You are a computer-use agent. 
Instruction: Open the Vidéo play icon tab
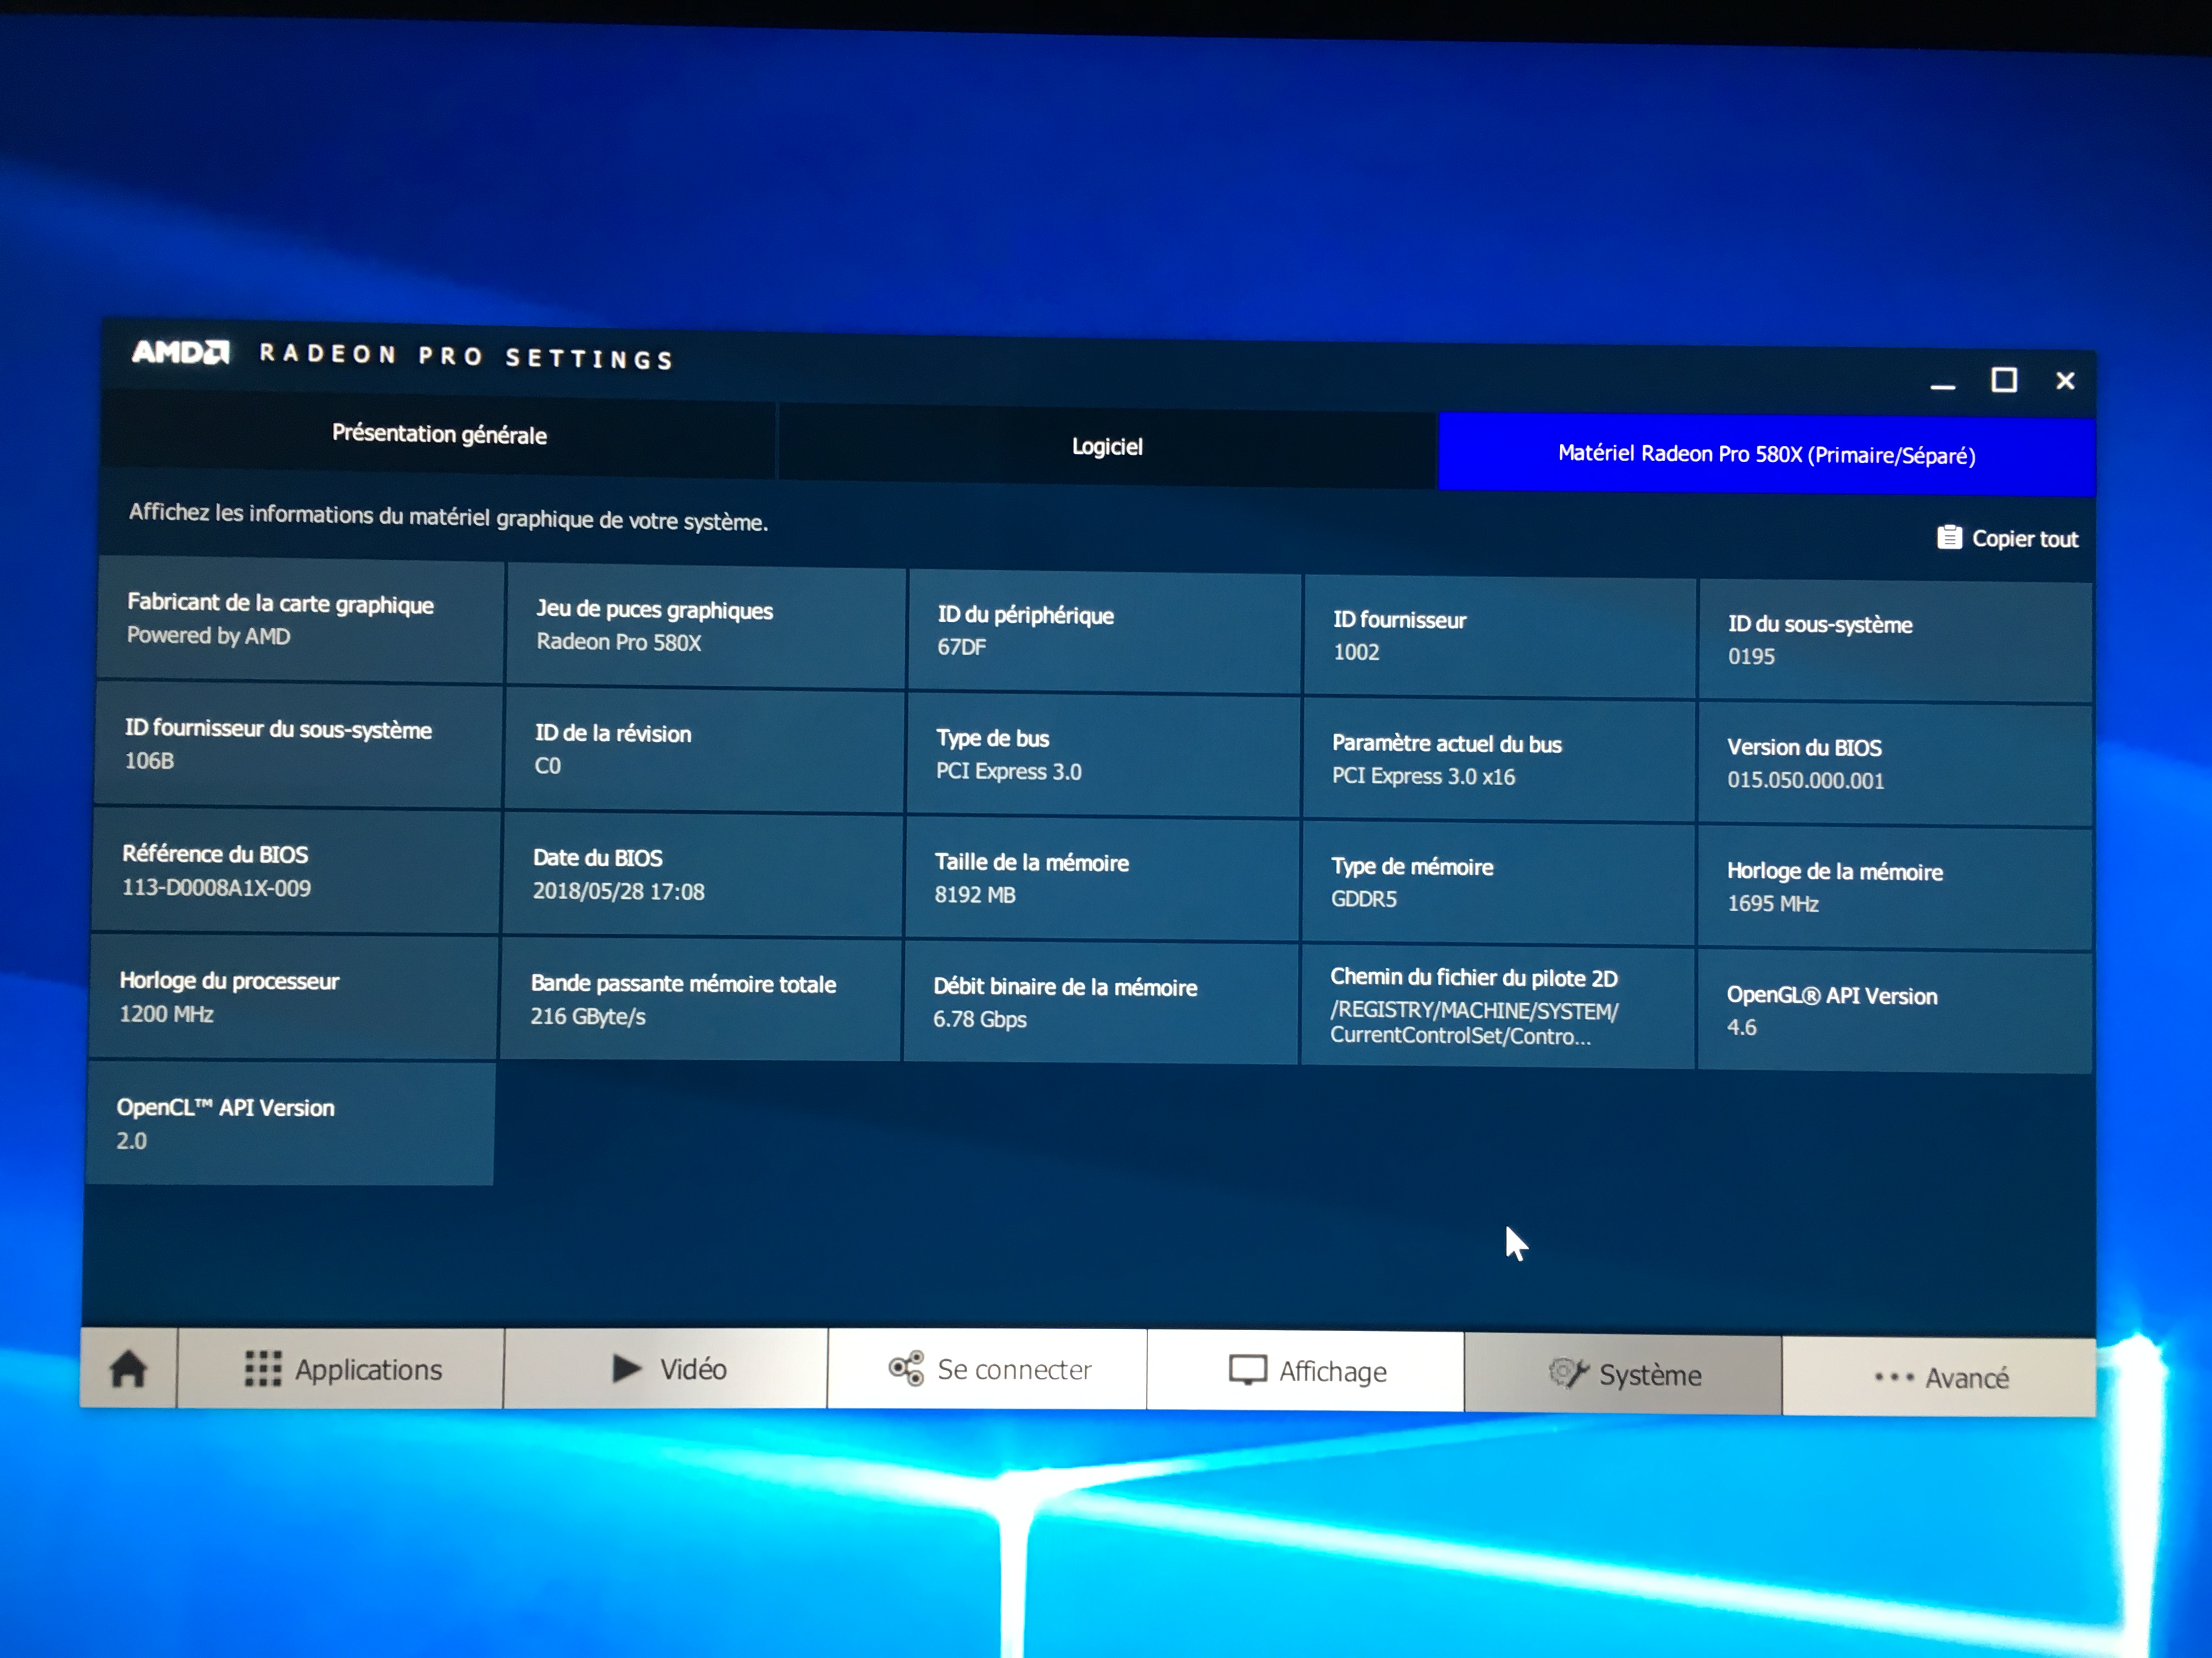click(x=627, y=1368)
